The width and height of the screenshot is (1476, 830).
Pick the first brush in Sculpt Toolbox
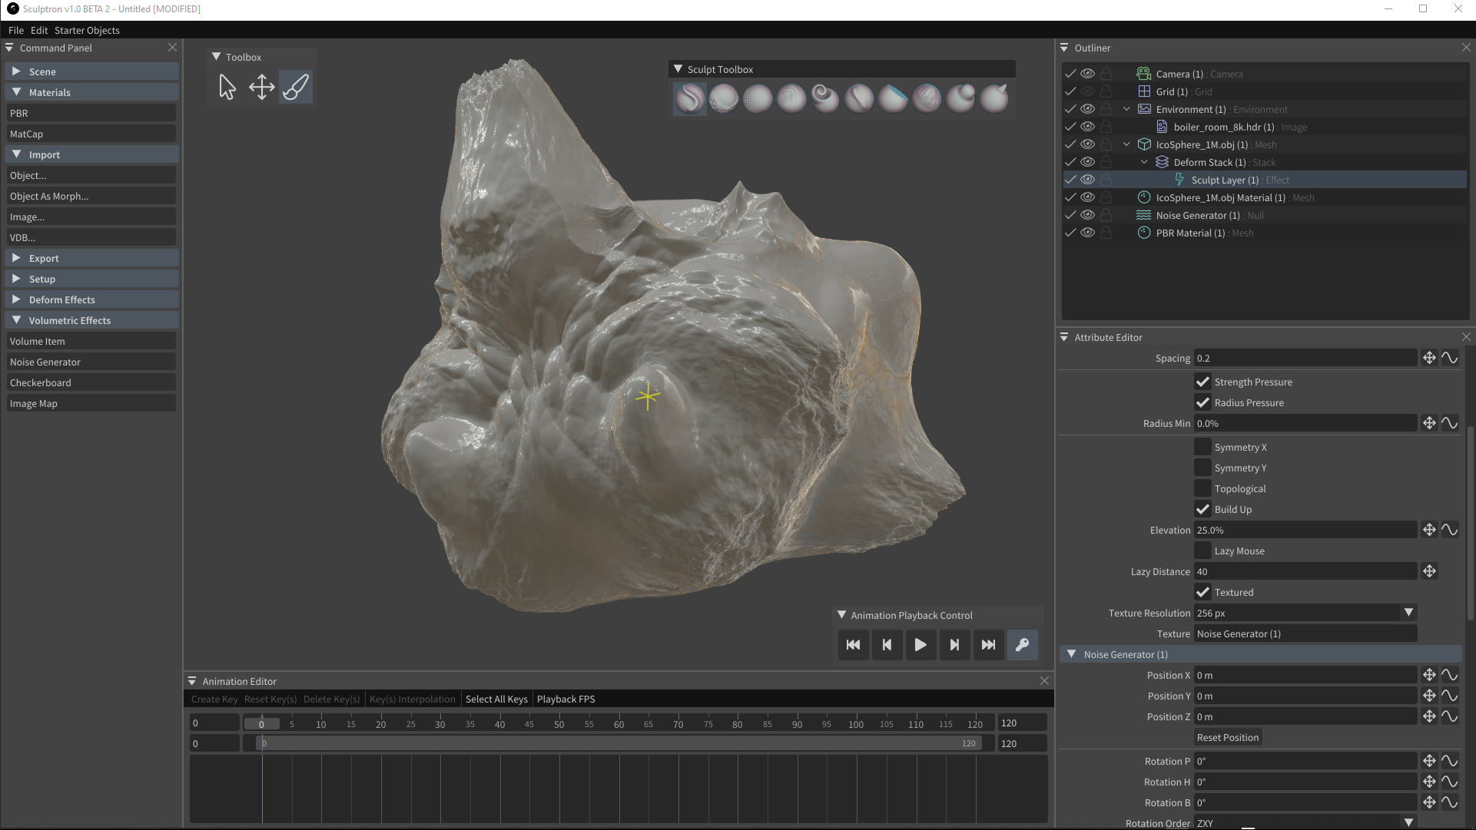click(x=689, y=98)
